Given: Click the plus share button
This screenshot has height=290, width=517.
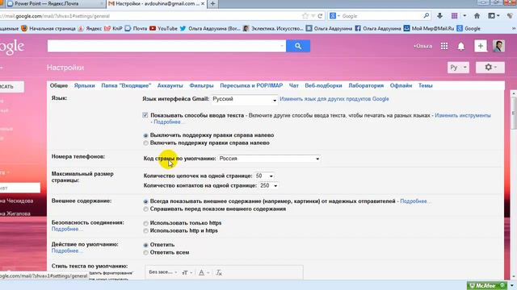Looking at the screenshot, I should 481,46.
